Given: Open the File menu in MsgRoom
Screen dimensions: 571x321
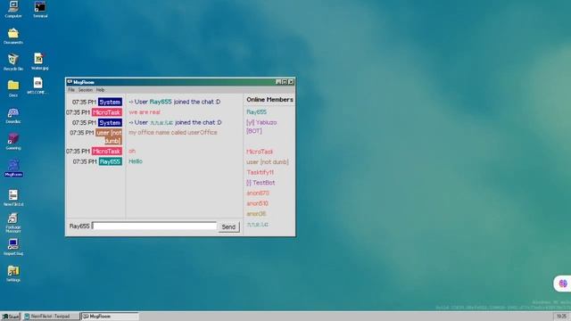Looking at the screenshot, I should 71,89.
